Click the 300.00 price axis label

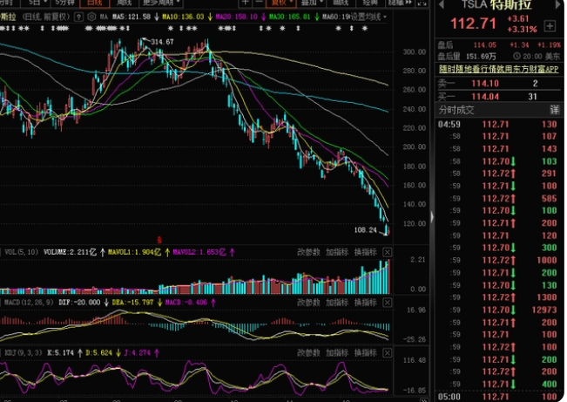(415, 52)
